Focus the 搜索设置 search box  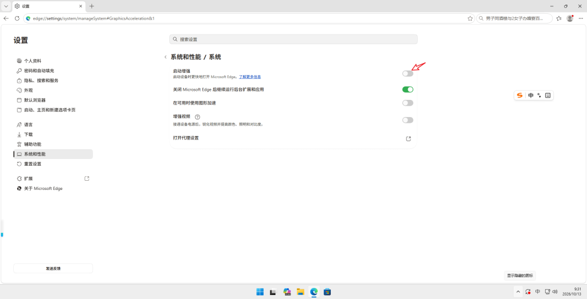(x=293, y=40)
